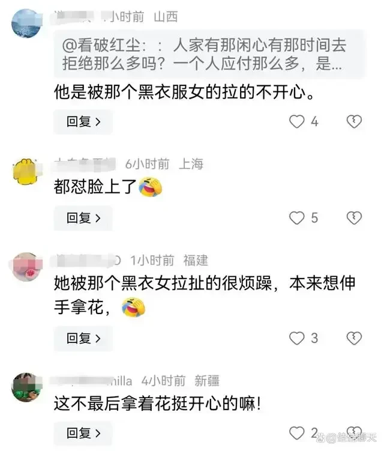384x451 pixels.
Task: Open the username ending in 'illa'
Action: tap(91, 381)
